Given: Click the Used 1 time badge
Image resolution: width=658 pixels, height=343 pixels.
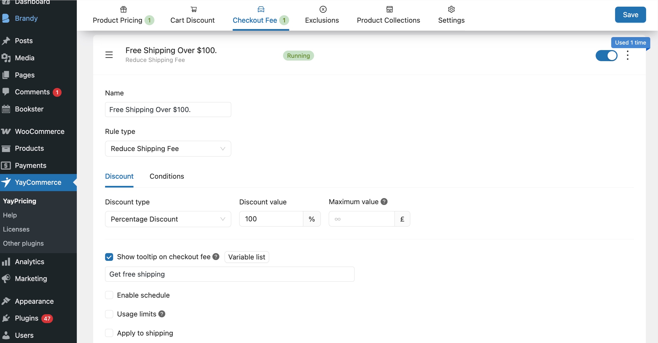Looking at the screenshot, I should click(630, 43).
